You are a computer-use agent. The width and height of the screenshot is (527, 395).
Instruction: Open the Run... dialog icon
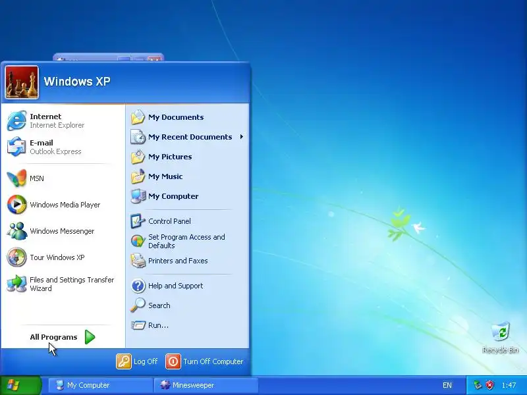pos(138,325)
